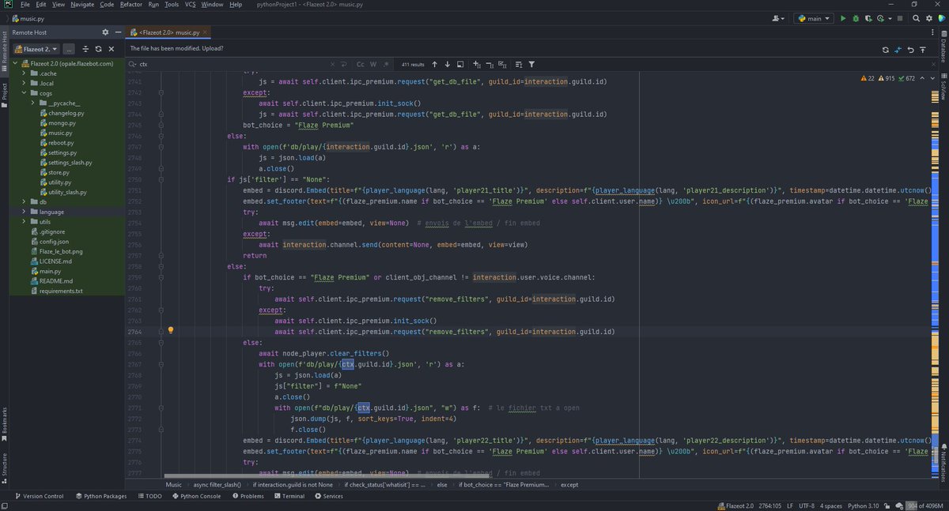949x511 pixels.
Task: Run the main configuration with green play icon
Action: coord(842,18)
